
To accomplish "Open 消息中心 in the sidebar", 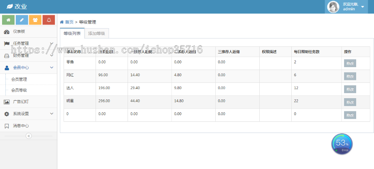I will [x=21, y=126].
